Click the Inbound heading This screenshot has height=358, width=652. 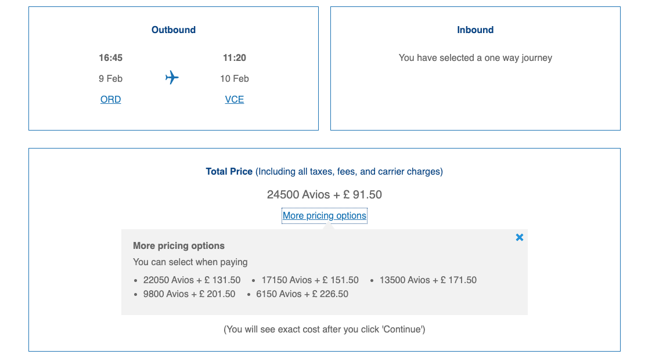coord(475,30)
